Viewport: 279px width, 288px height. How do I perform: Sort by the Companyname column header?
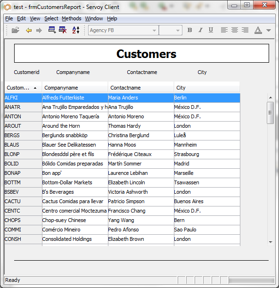coord(75,88)
